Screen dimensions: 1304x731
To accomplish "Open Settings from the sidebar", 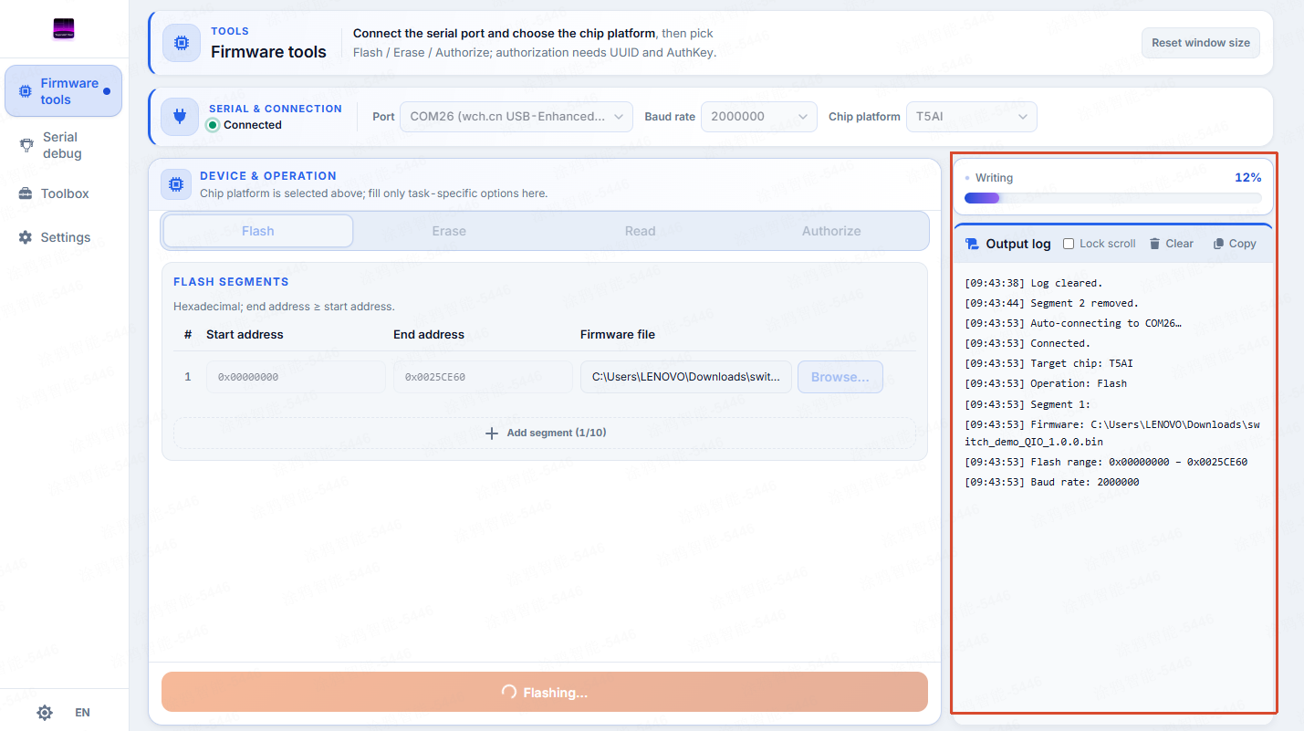I will (63, 237).
